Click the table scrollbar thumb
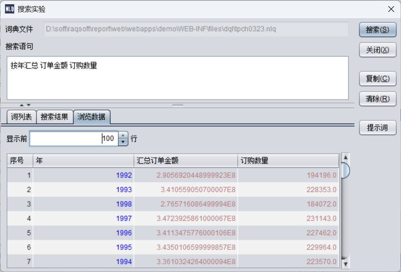Image resolution: width=401 pixels, height=272 pixels. coord(345,171)
